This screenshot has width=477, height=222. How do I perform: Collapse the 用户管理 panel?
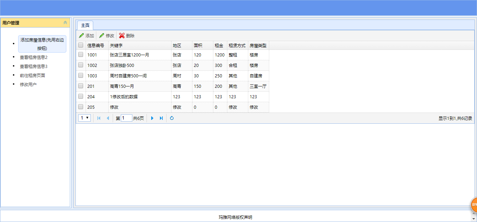[65, 23]
